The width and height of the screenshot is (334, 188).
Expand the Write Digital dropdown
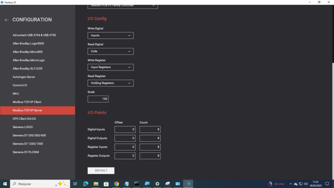click(x=111, y=36)
